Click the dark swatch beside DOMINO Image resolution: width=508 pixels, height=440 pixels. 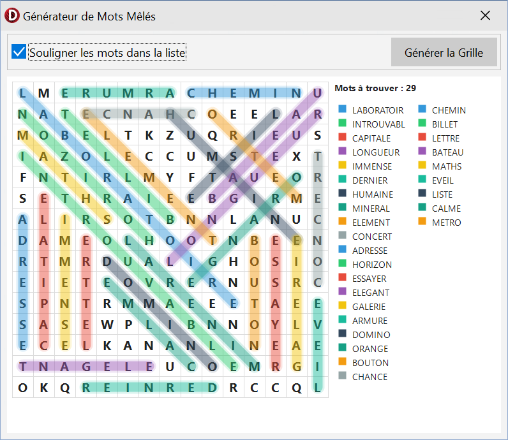tap(343, 335)
